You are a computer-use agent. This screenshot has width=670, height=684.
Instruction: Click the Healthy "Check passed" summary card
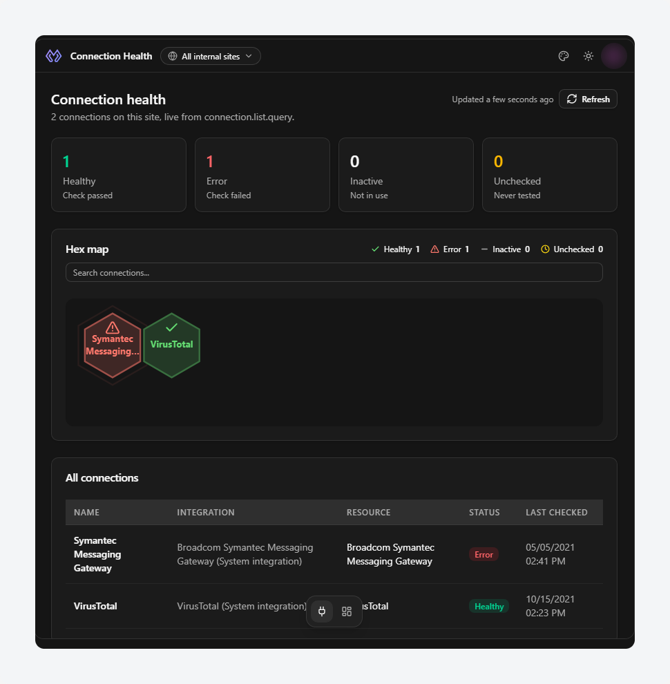click(x=119, y=175)
